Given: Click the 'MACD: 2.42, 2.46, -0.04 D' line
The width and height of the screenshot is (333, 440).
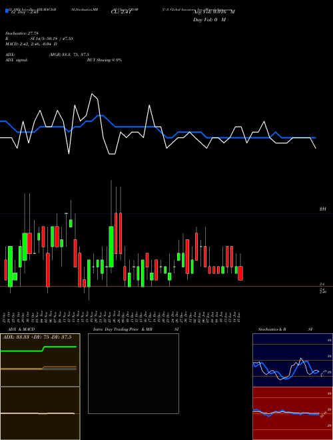Looking at the screenshot, I should pos(31,44).
